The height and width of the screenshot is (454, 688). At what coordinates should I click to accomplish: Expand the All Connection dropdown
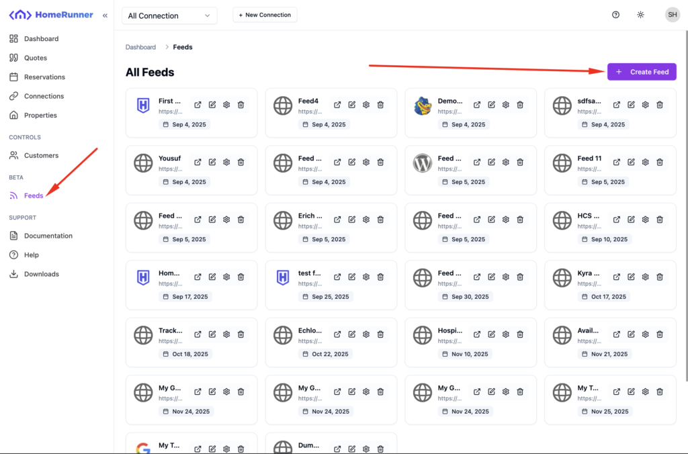pyautogui.click(x=169, y=15)
